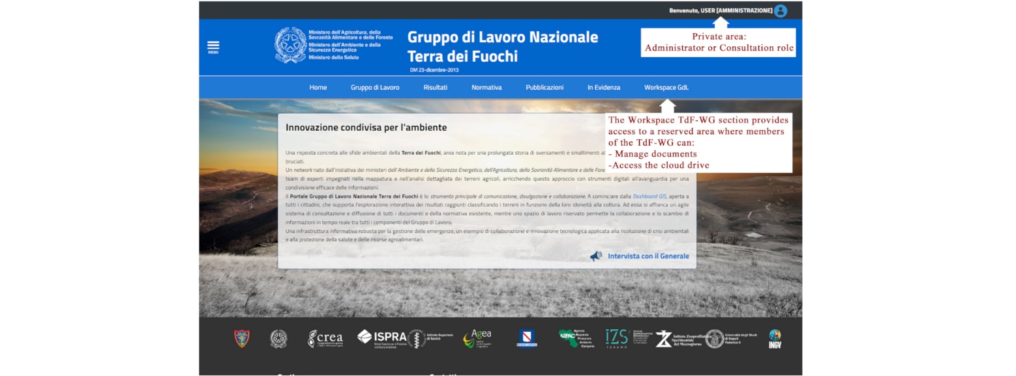Open the Home navigation item
Image resolution: width=1016 pixels, height=376 pixels.
(x=318, y=87)
